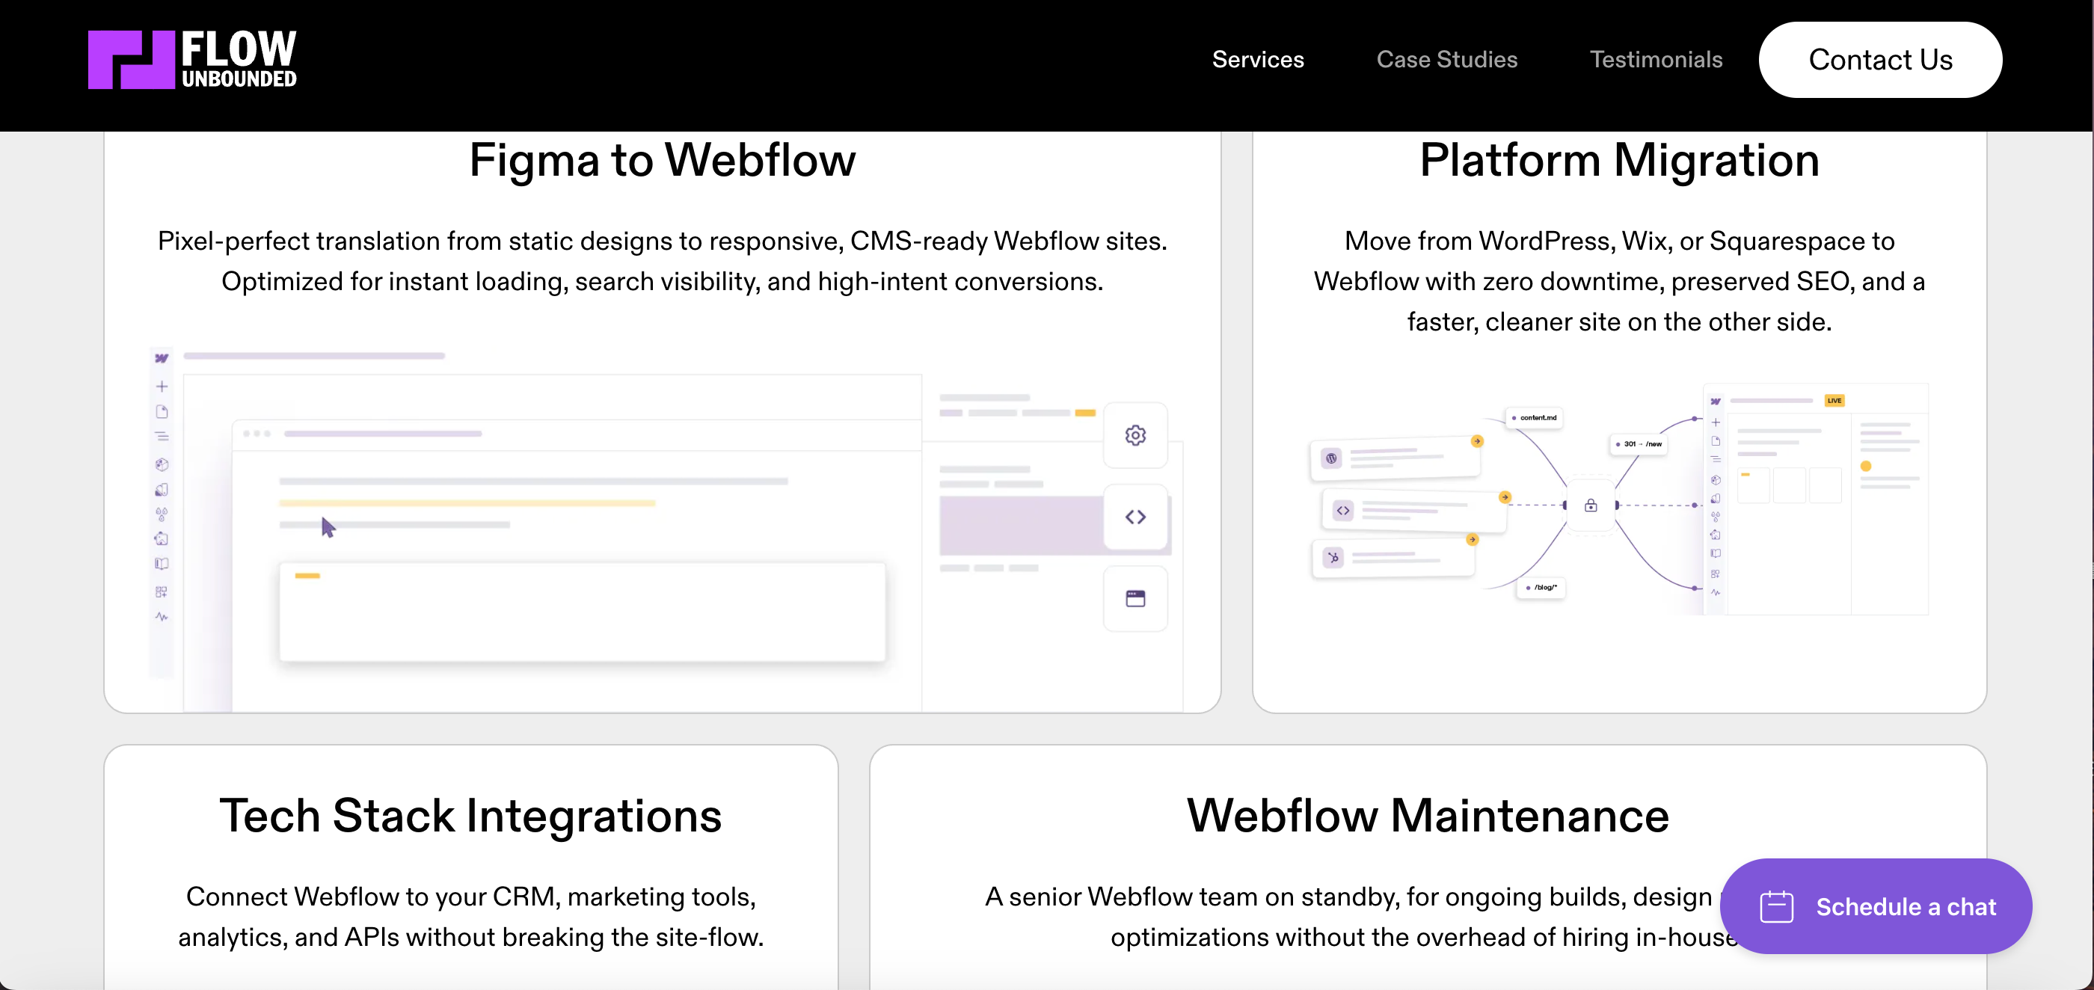Click the yellow LIVE badge
Image resolution: width=2094 pixels, height=990 pixels.
(1834, 401)
